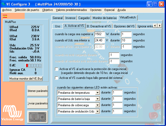Open the B: Desactivar el VS sub-tab
The image size is (166, 126).
pyautogui.click(x=99, y=26)
